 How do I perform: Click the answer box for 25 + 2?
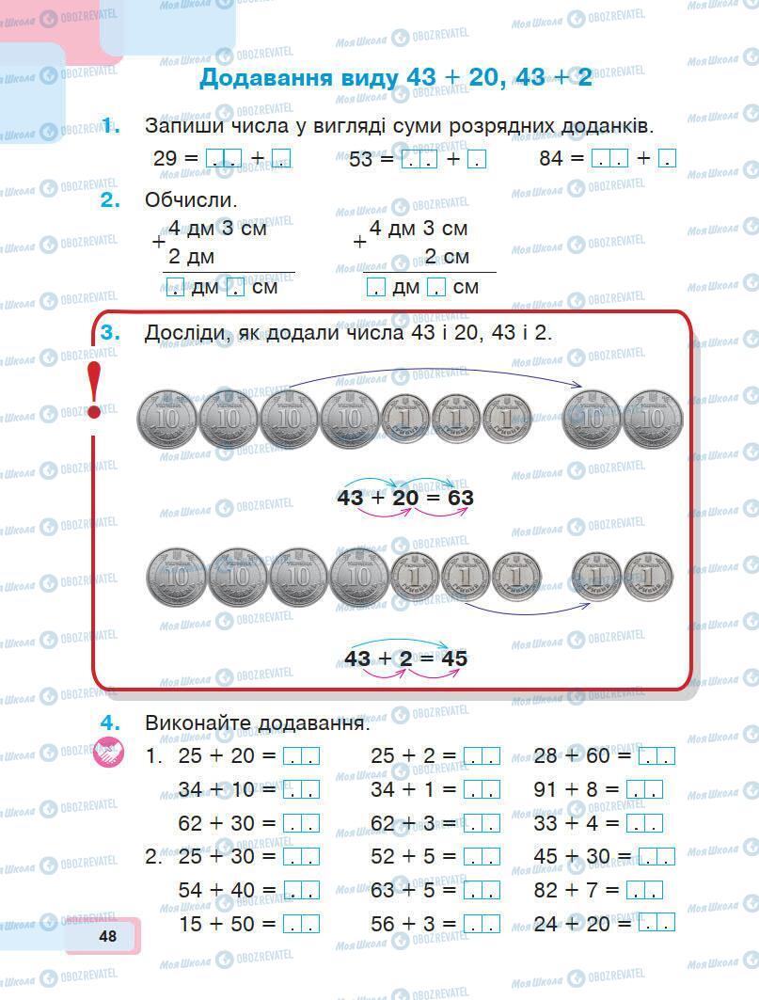[x=482, y=755]
